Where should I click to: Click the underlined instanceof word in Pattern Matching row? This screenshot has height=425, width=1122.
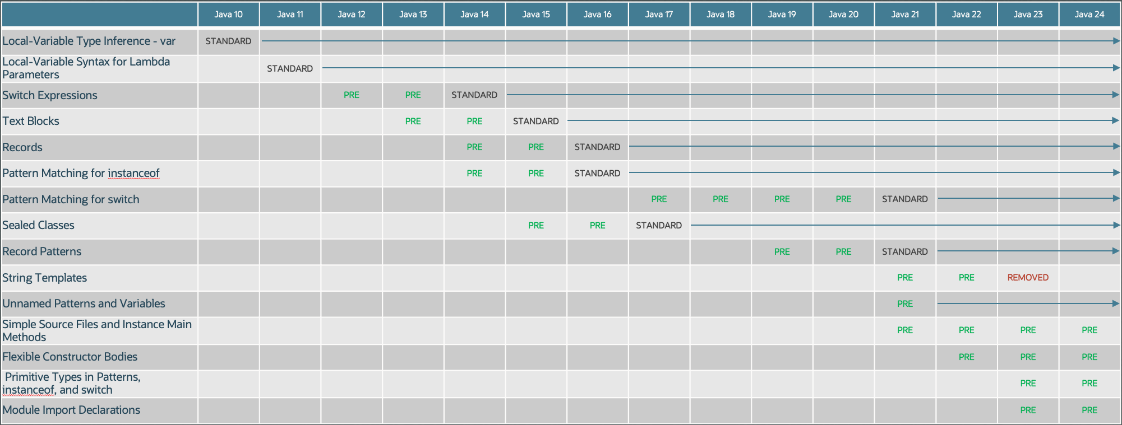point(133,174)
